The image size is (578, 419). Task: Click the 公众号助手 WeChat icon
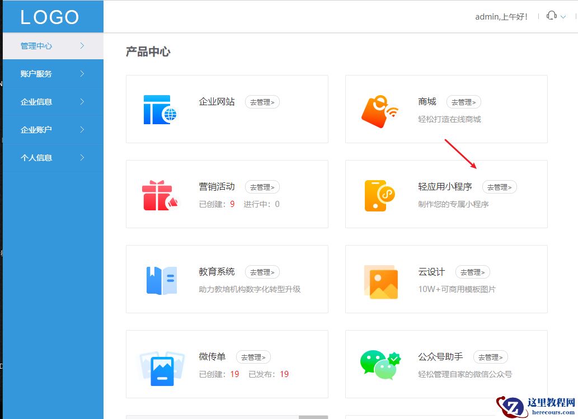click(x=380, y=364)
